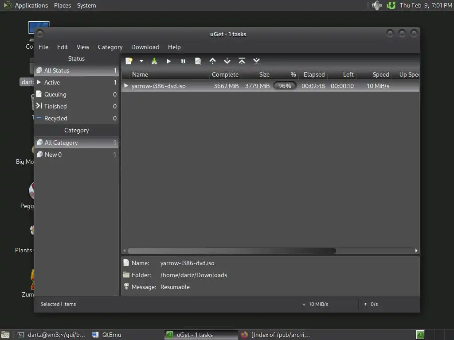Open the Download menu
This screenshot has width=454, height=340.
pyautogui.click(x=145, y=47)
